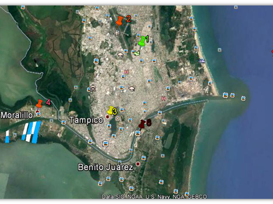Viewport: 273px width, 204px height.
Task: Select the red city marker dot beside the Tampico label
Action: (x=108, y=117)
